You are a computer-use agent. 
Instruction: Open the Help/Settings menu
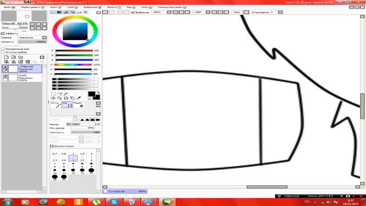point(172,7)
